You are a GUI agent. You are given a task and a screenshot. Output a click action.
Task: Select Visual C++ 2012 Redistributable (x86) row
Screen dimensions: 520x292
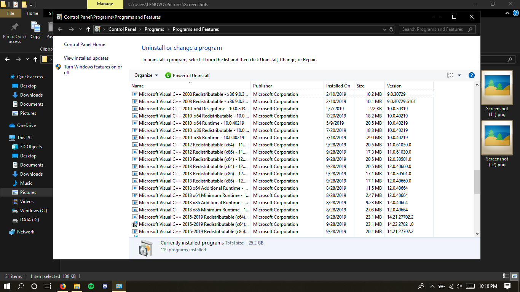click(282, 152)
